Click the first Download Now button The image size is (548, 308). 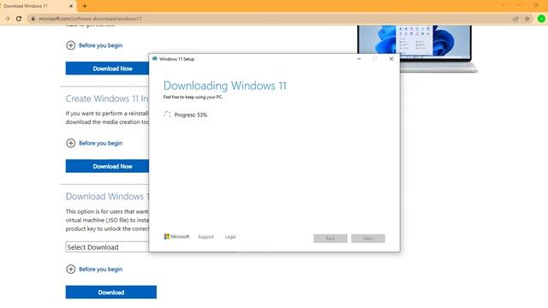coord(107,68)
